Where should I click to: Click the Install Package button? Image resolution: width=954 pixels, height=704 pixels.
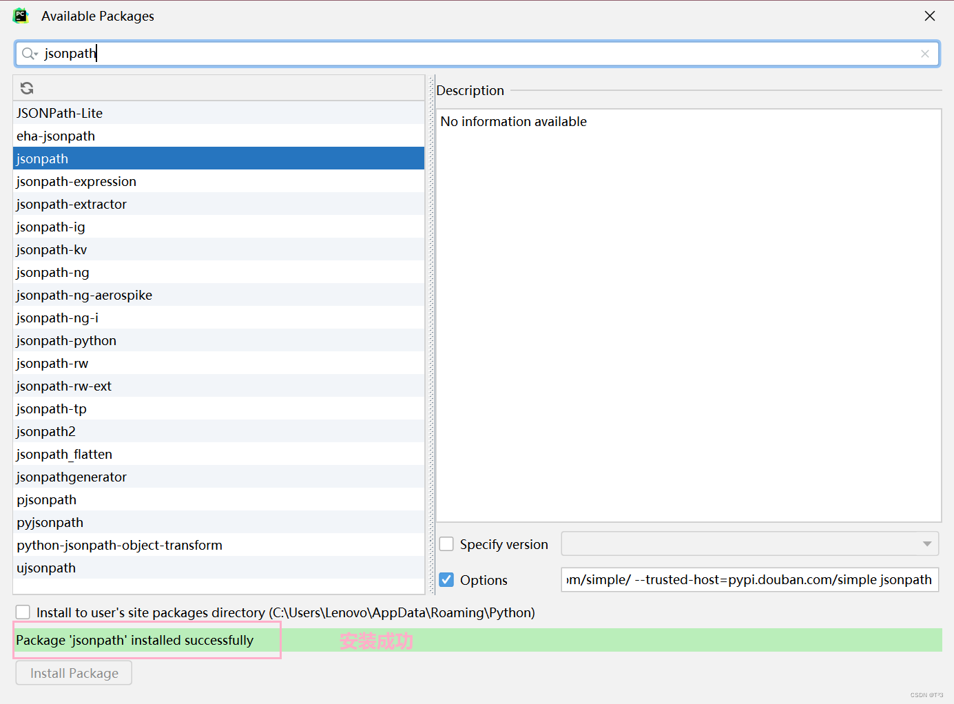(x=74, y=673)
